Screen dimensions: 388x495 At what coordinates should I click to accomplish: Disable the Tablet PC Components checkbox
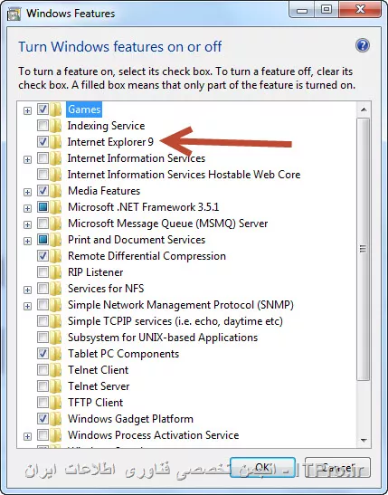pos(43,354)
